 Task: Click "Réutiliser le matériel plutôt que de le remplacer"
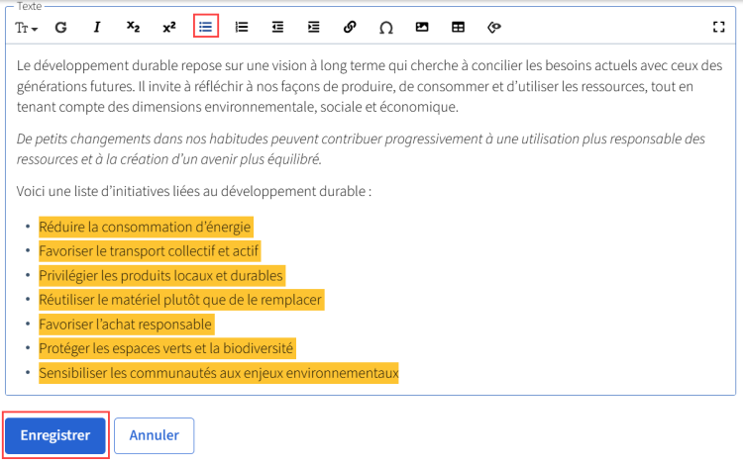click(180, 300)
